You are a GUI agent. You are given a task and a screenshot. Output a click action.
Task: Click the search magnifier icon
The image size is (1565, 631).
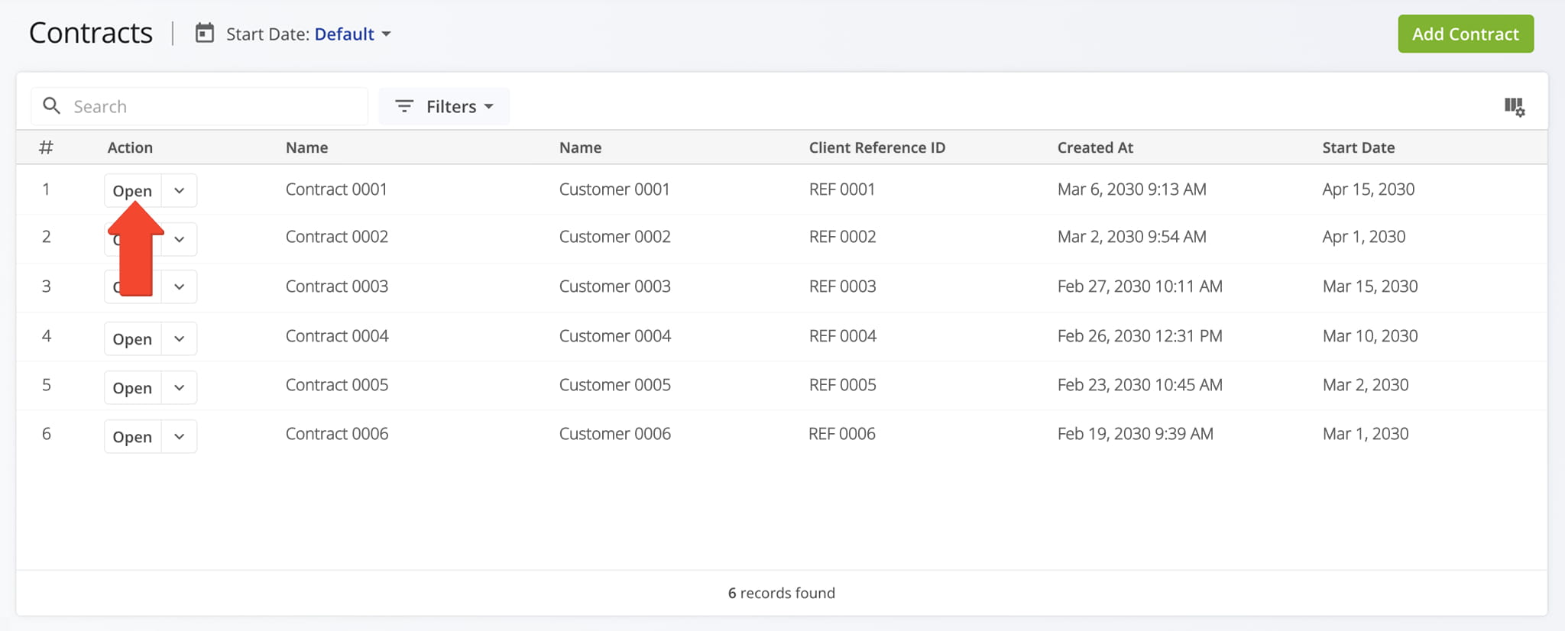pos(51,106)
